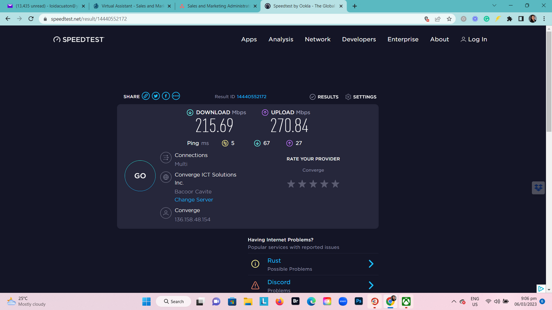Open the Xbox app from the taskbar

point(406,302)
